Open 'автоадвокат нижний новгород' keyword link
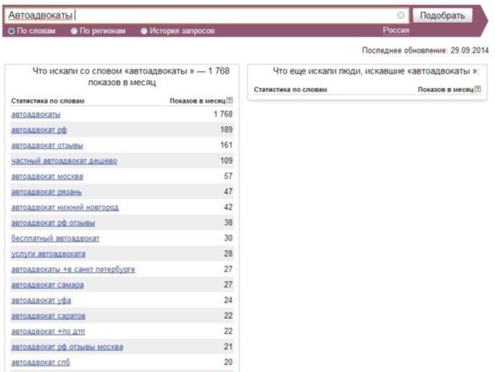 point(65,208)
